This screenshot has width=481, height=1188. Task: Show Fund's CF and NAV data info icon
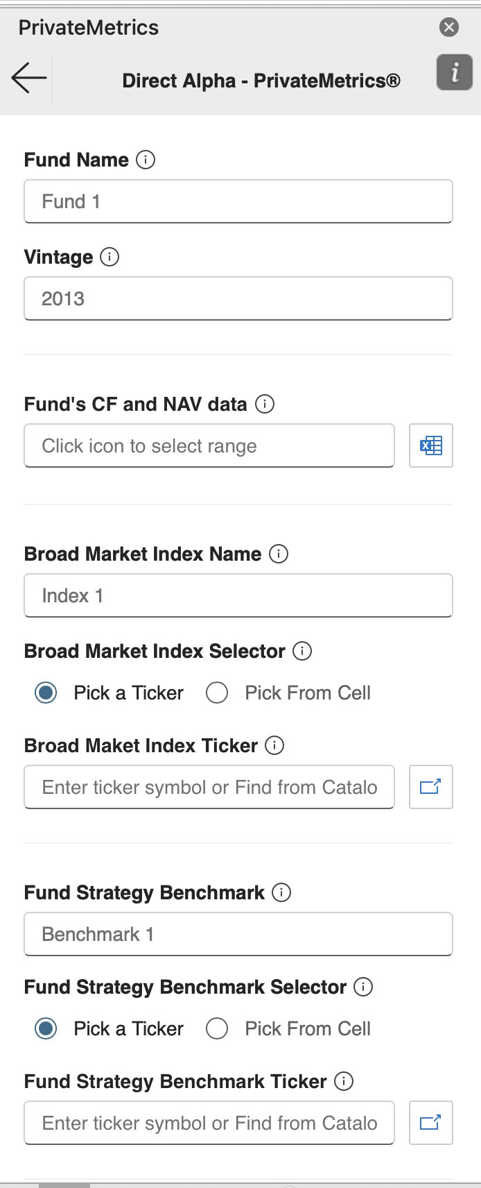[x=265, y=404]
